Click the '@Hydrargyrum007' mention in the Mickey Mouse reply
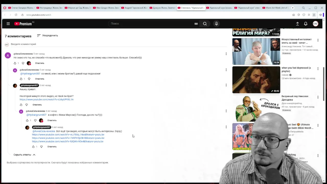The height and width of the screenshot is (184, 327). click(37, 115)
